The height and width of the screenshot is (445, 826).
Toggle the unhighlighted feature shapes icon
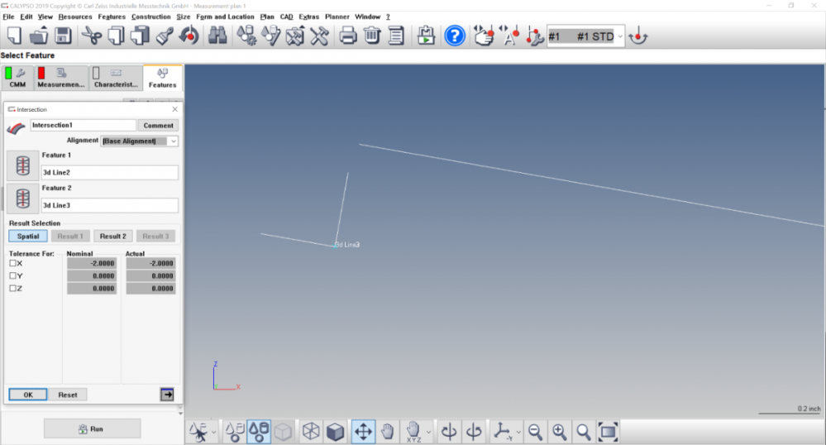coord(235,432)
